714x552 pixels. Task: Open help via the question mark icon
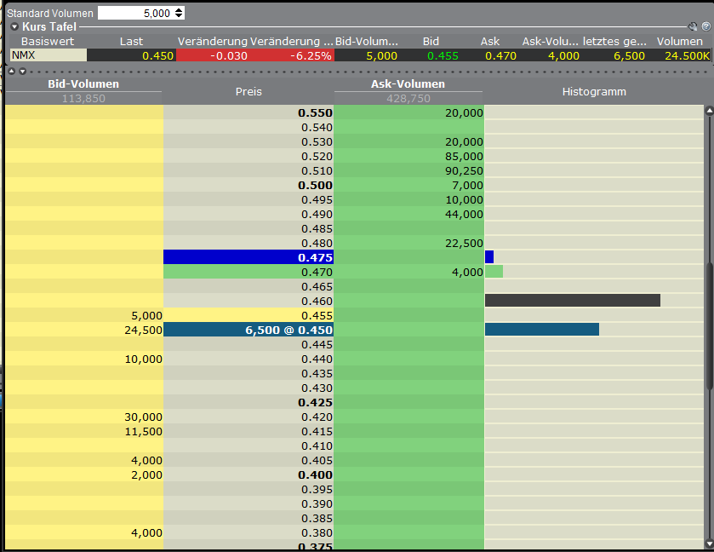point(706,26)
